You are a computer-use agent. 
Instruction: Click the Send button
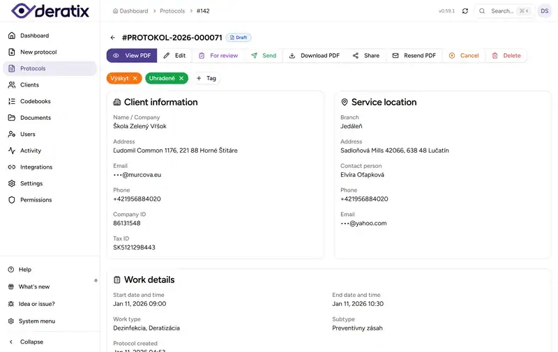point(264,56)
